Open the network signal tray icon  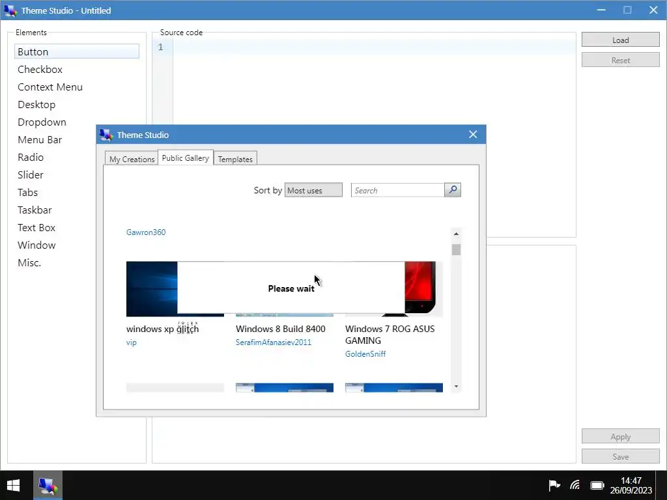575,485
